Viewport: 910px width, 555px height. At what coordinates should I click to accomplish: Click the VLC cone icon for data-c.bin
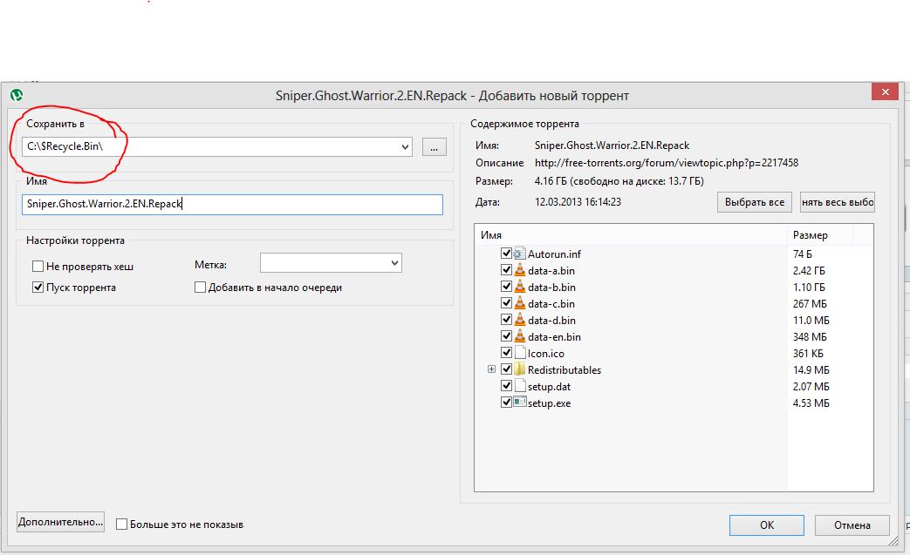tap(519, 303)
